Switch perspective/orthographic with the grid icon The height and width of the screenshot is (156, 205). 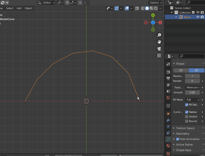click(159, 56)
